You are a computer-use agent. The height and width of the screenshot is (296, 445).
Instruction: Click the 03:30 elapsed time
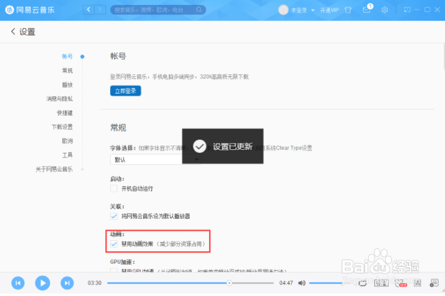(95, 283)
